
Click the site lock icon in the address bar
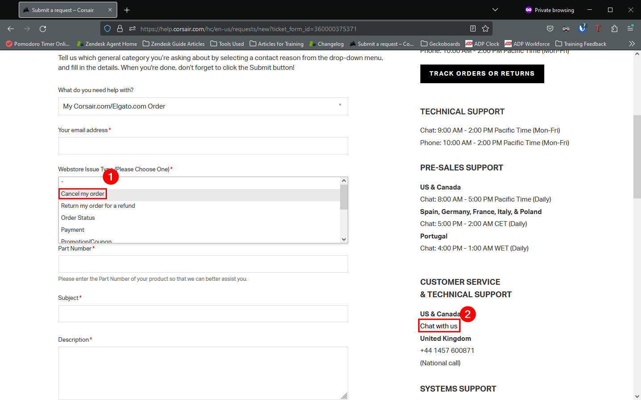click(x=119, y=28)
